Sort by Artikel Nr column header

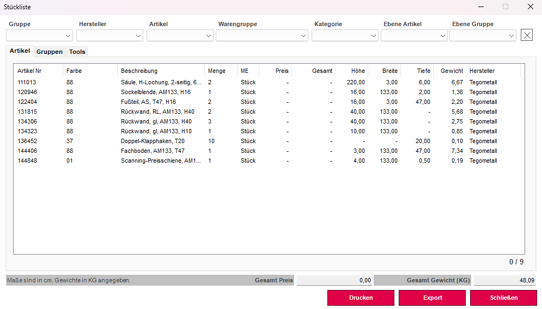pyautogui.click(x=30, y=71)
